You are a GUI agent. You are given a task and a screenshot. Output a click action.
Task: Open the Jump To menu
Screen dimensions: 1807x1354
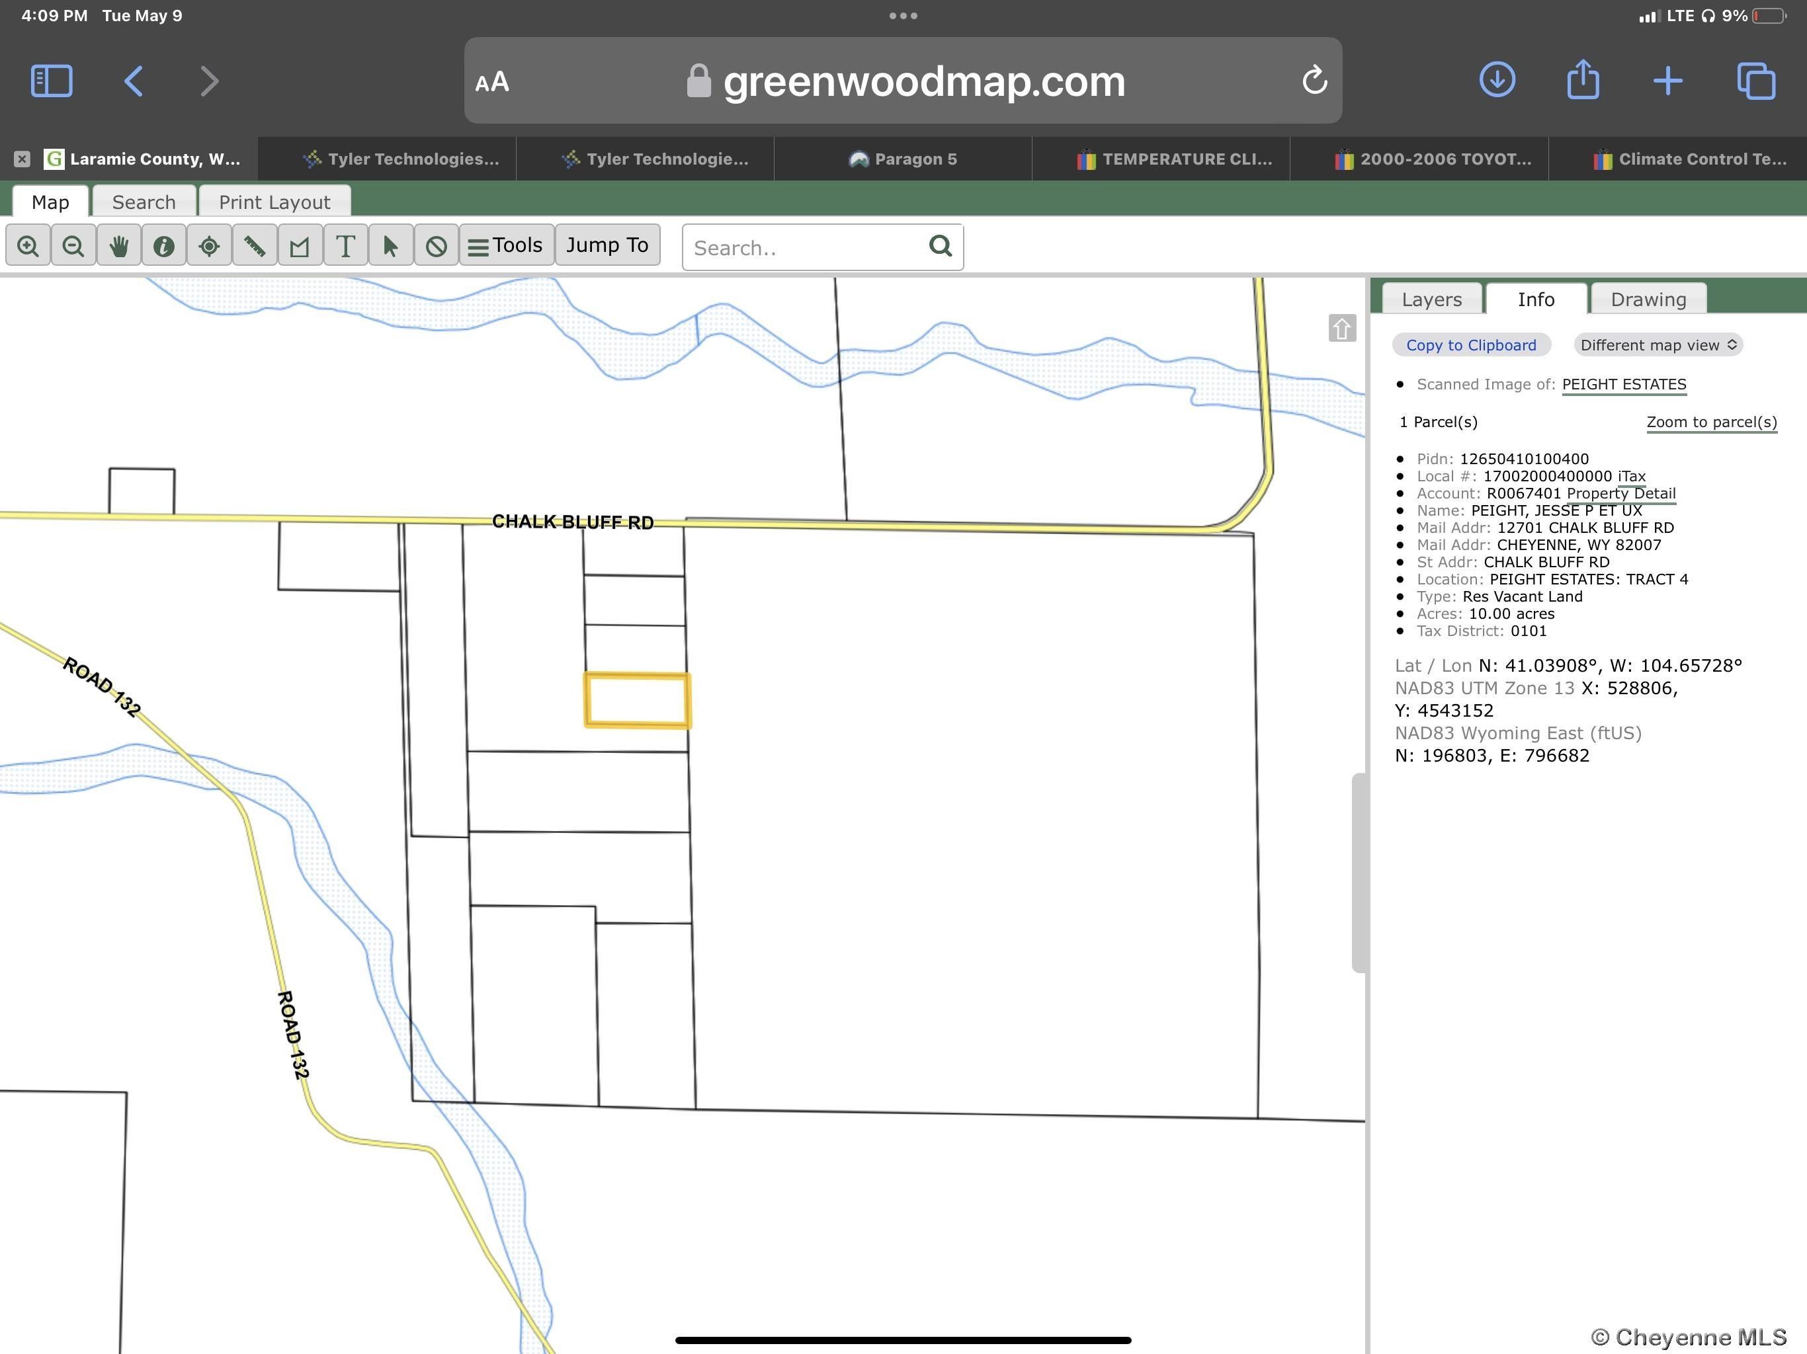tap(607, 246)
